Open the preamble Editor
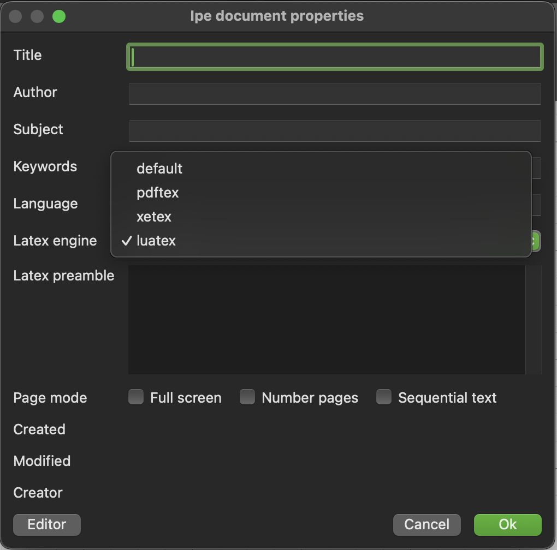557x550 pixels. tap(46, 524)
